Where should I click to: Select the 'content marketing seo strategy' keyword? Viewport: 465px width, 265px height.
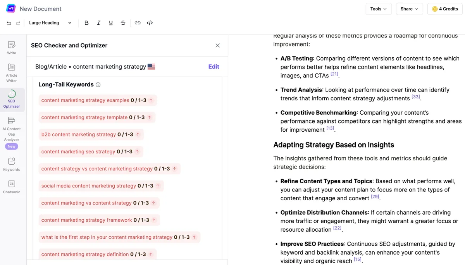pos(91,151)
